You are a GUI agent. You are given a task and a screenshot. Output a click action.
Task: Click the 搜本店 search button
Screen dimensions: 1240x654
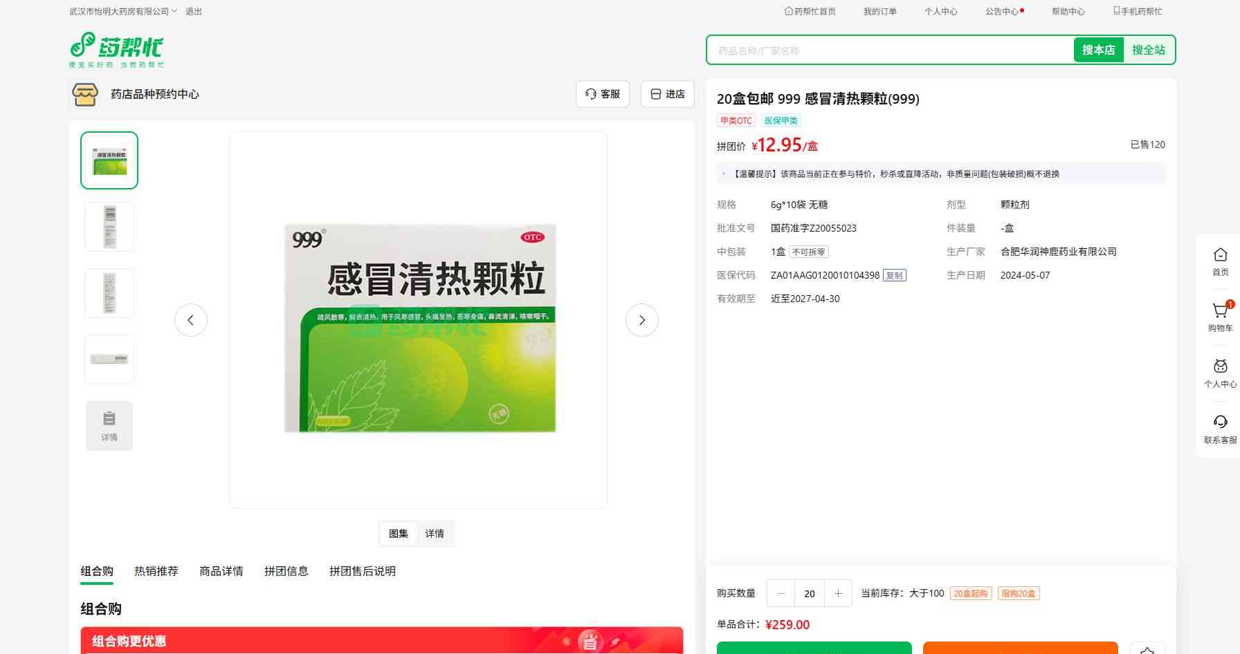click(x=1098, y=50)
